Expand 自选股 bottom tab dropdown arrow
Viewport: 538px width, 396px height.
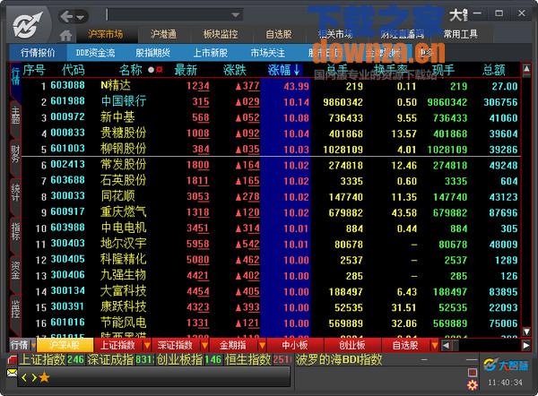tap(434, 345)
